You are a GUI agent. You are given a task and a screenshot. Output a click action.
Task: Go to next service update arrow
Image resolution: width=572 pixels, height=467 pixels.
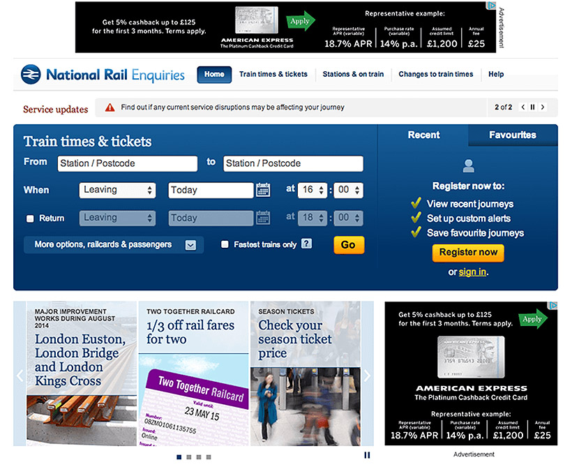pyautogui.click(x=543, y=107)
